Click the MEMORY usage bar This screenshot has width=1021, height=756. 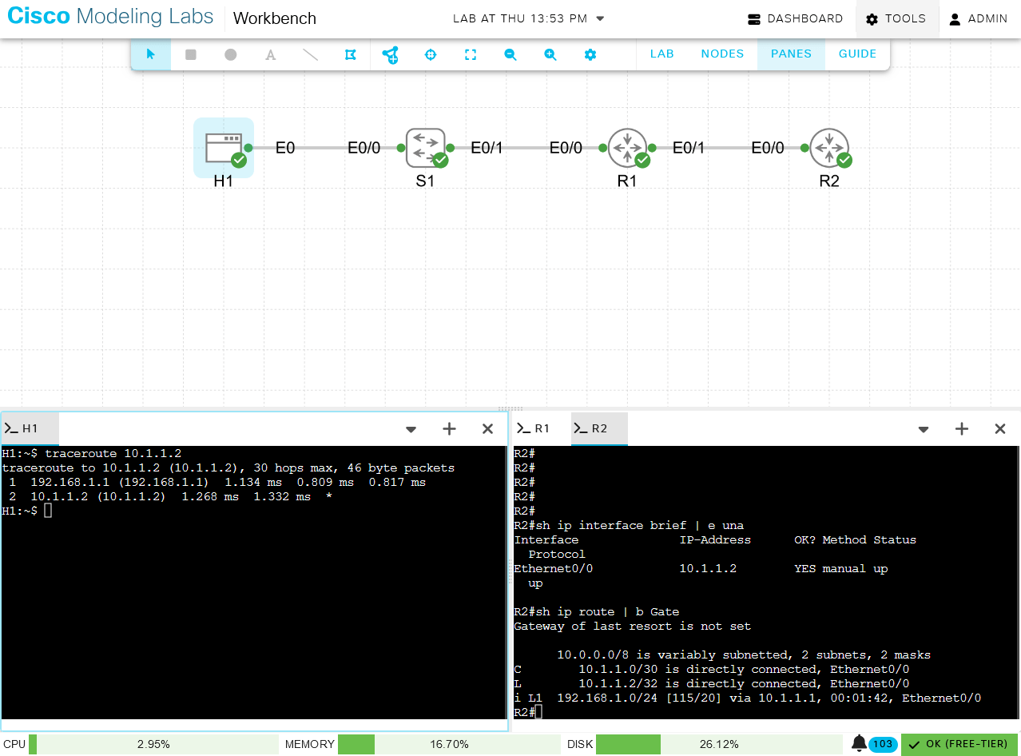449,744
